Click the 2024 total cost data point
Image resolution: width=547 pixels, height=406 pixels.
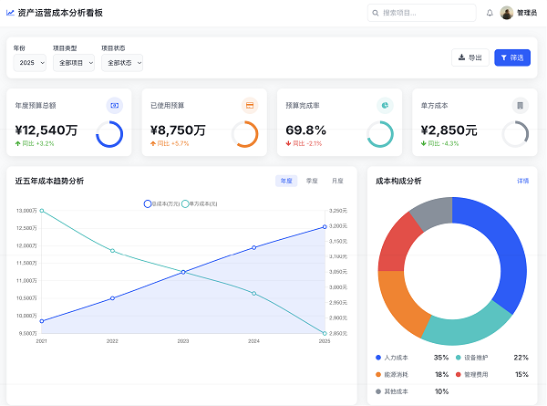pyautogui.click(x=254, y=247)
